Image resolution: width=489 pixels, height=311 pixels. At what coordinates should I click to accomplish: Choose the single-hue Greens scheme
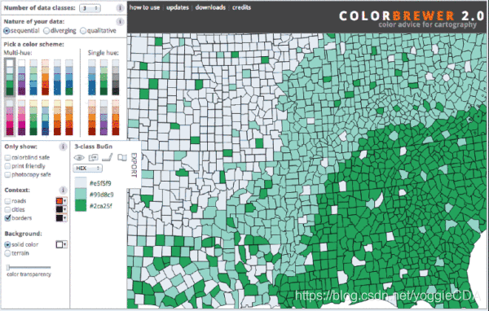tap(104, 77)
